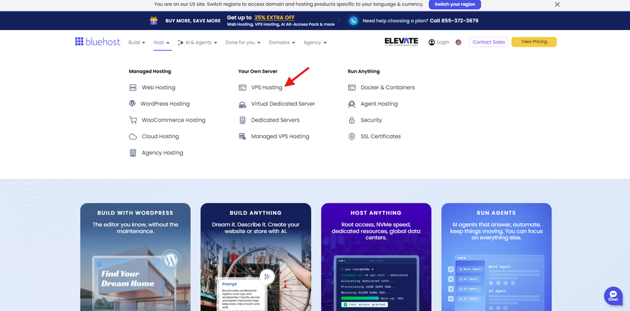Click the Bluehost logo
The image size is (630, 311).
[98, 42]
